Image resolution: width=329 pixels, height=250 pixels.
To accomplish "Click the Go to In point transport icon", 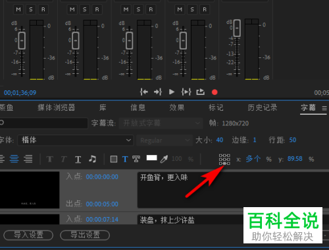I will pos(144,92).
